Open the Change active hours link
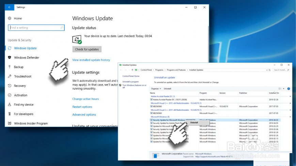 pos(85,99)
